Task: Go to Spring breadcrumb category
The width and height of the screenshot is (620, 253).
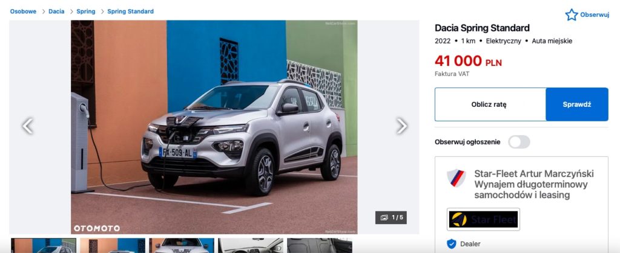Action: click(x=86, y=11)
